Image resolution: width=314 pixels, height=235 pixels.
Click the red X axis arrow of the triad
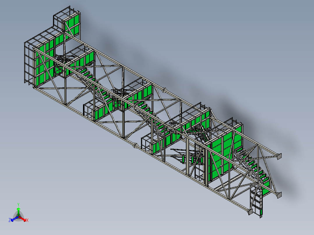(24, 220)
